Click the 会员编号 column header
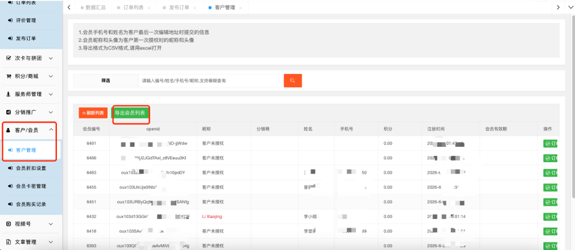Image resolution: width=575 pixels, height=250 pixels. click(91, 129)
